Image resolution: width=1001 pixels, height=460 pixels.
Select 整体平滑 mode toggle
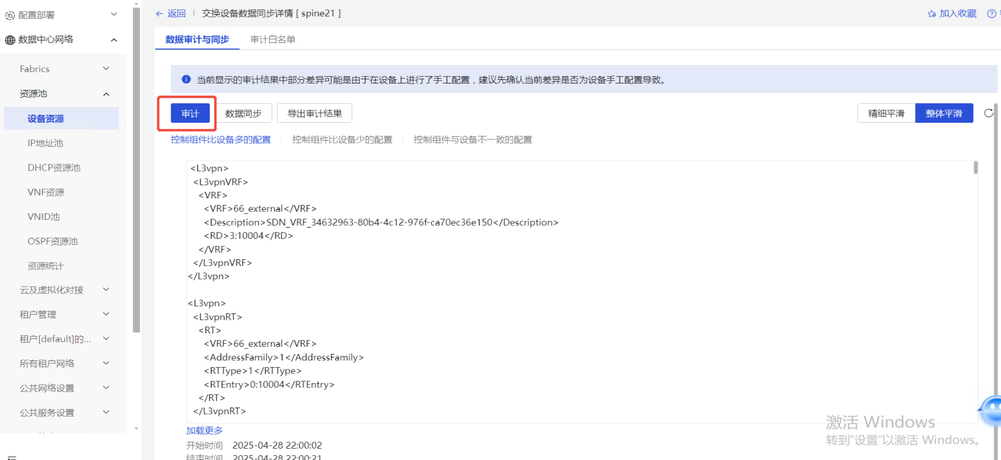point(944,113)
